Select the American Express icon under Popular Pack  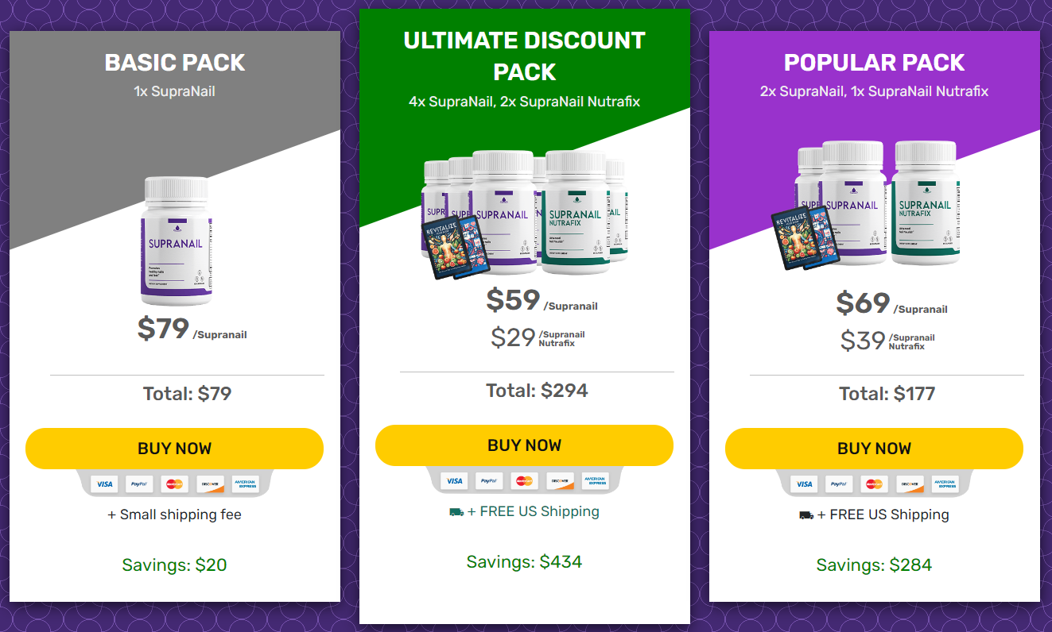tap(945, 484)
